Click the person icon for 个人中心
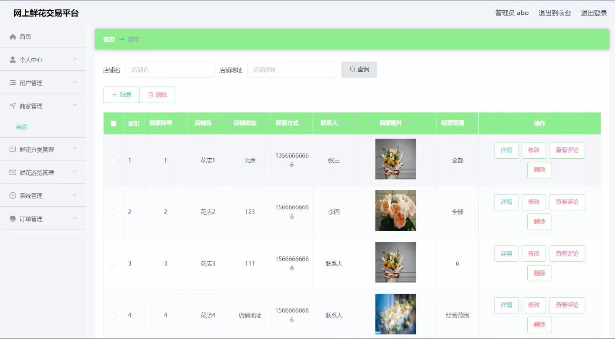The width and height of the screenshot is (615, 339). pyautogui.click(x=13, y=60)
